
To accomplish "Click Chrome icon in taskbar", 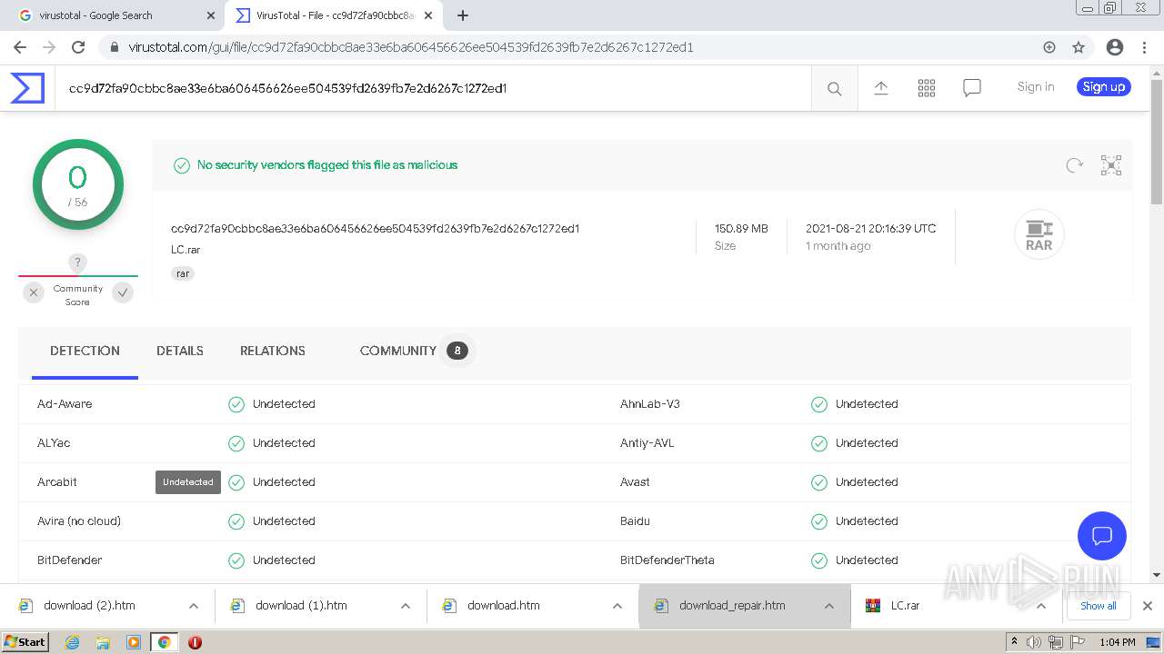I will click(x=164, y=642).
